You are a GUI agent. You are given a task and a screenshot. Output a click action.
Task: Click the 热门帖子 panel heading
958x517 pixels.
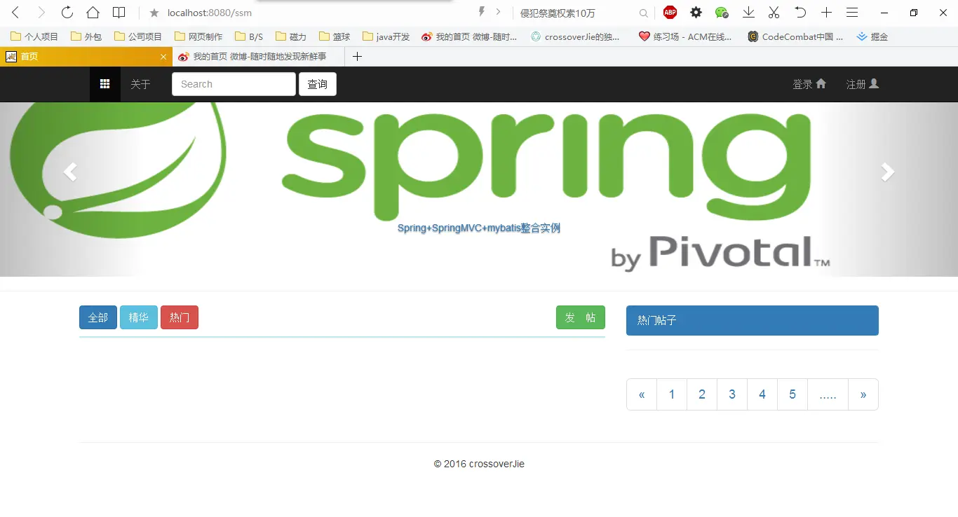click(x=753, y=320)
